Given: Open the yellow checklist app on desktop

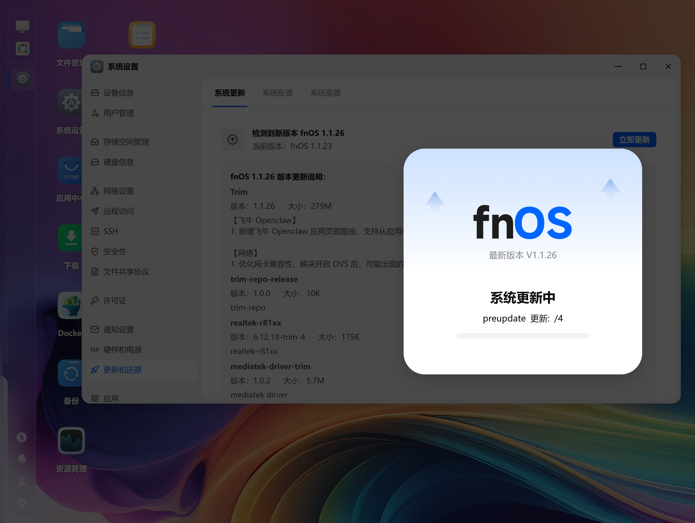Looking at the screenshot, I should click(x=142, y=35).
